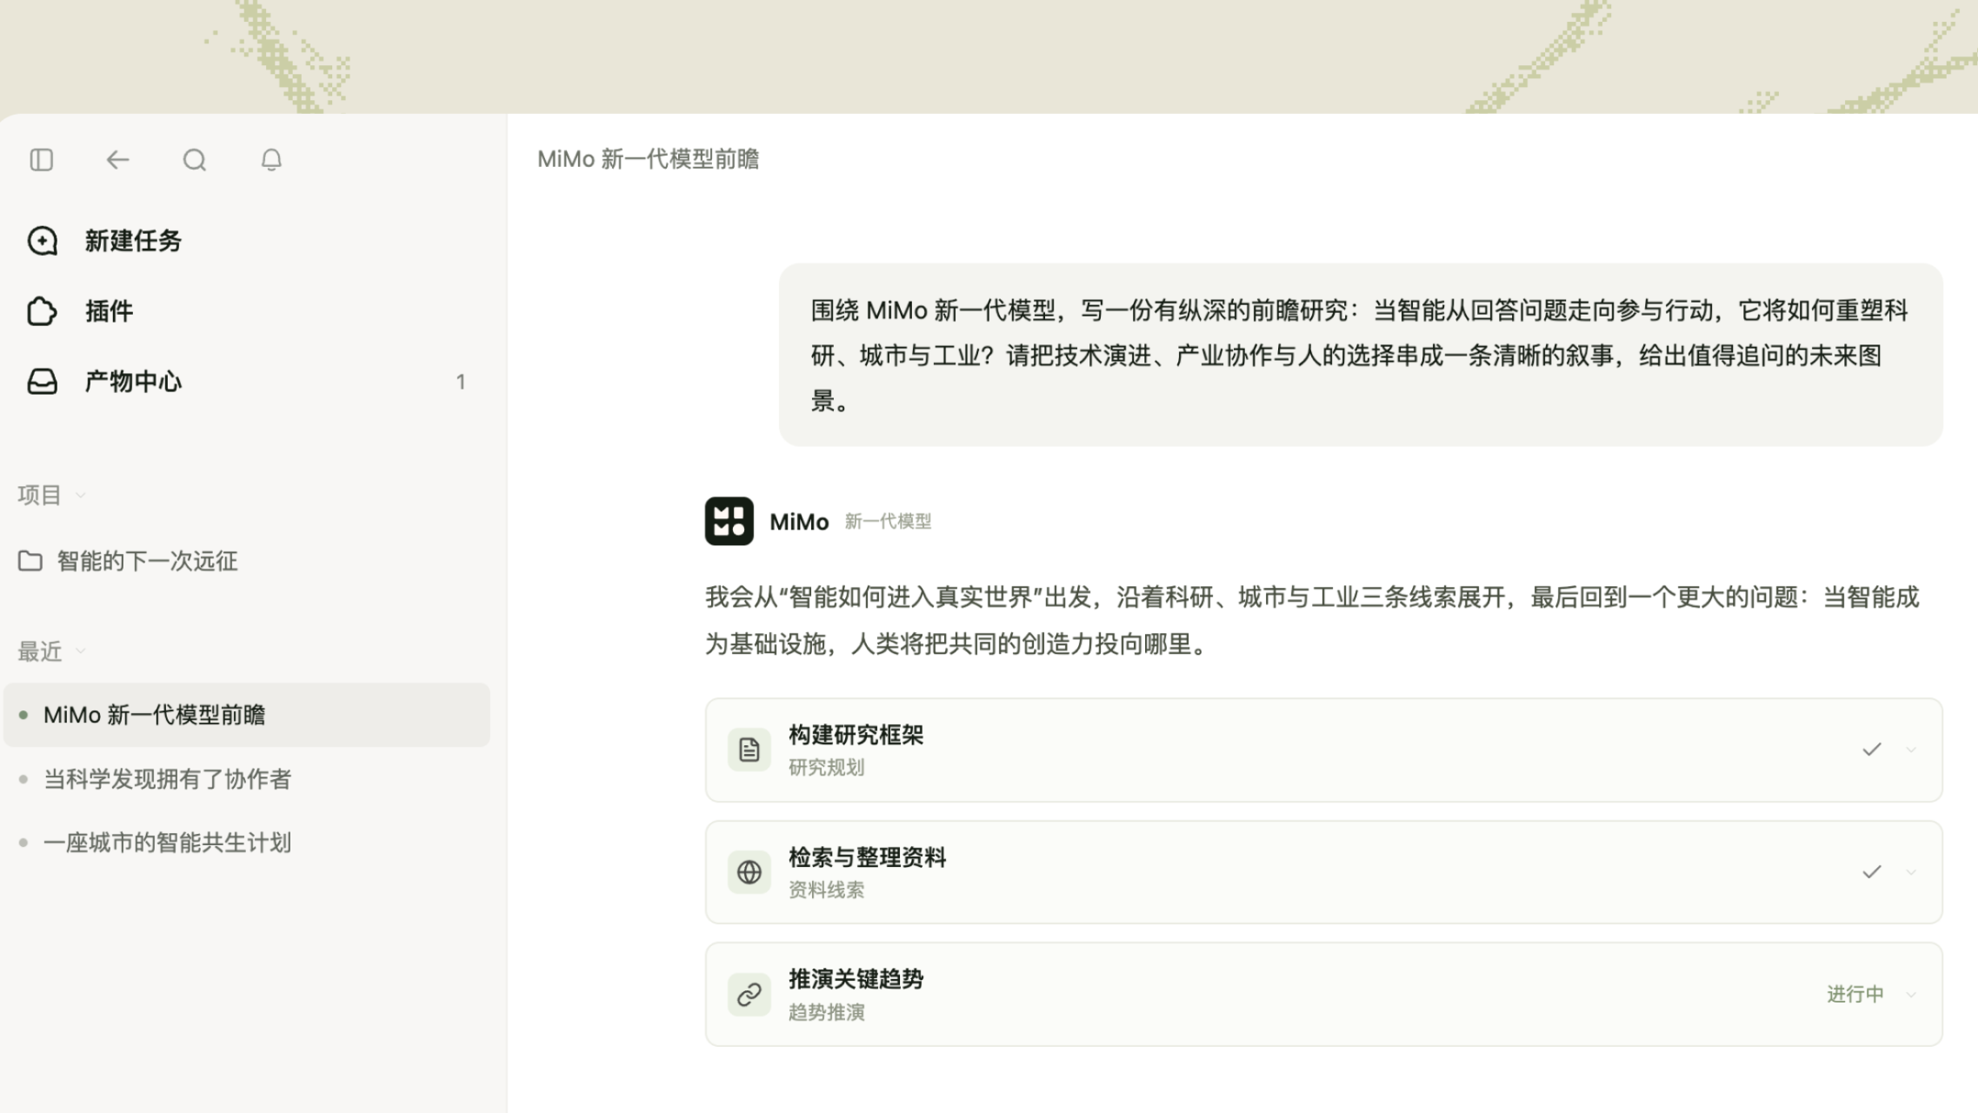The height and width of the screenshot is (1113, 1978).
Task: Click 进行中 status on 推演关键趋势
Action: pos(1855,994)
